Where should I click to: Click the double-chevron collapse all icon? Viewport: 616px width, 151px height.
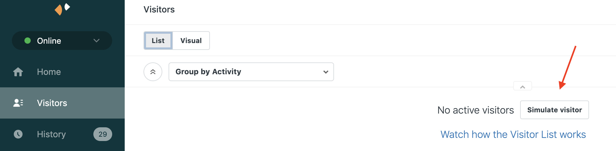coord(153,72)
